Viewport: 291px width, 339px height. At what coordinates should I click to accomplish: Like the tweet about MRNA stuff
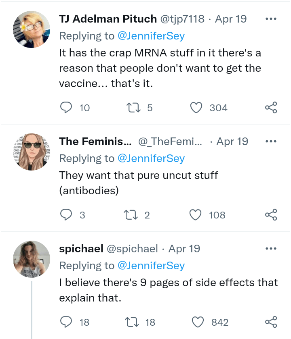pyautogui.click(x=196, y=108)
